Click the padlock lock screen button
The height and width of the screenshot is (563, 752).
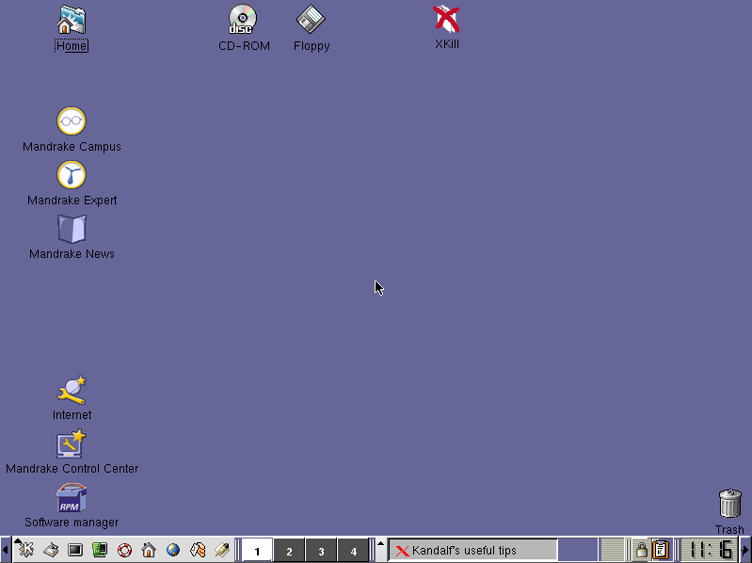(641, 550)
